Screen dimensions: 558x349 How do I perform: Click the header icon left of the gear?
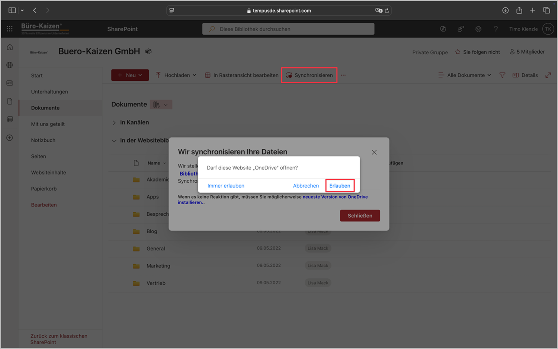(461, 29)
